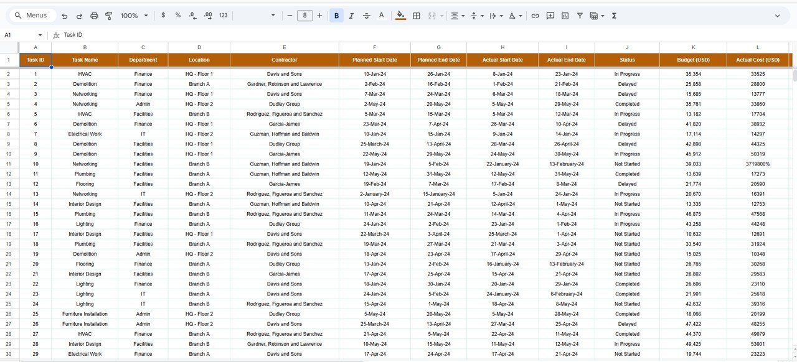Insert a comment on the selected cell
This screenshot has height=362, width=797.
coord(550,16)
